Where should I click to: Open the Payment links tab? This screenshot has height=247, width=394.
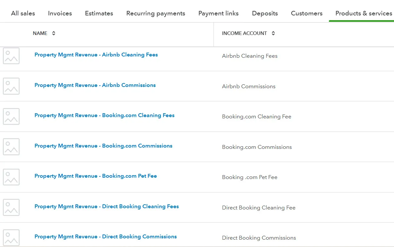219,13
